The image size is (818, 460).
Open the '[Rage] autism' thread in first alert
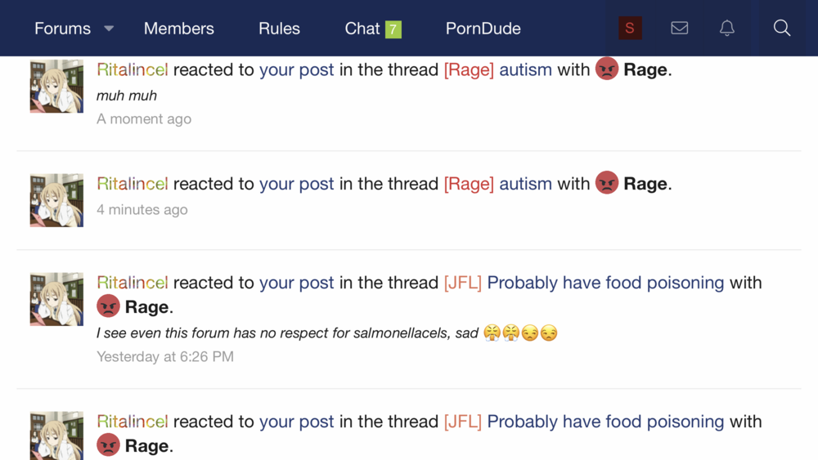[525, 69]
